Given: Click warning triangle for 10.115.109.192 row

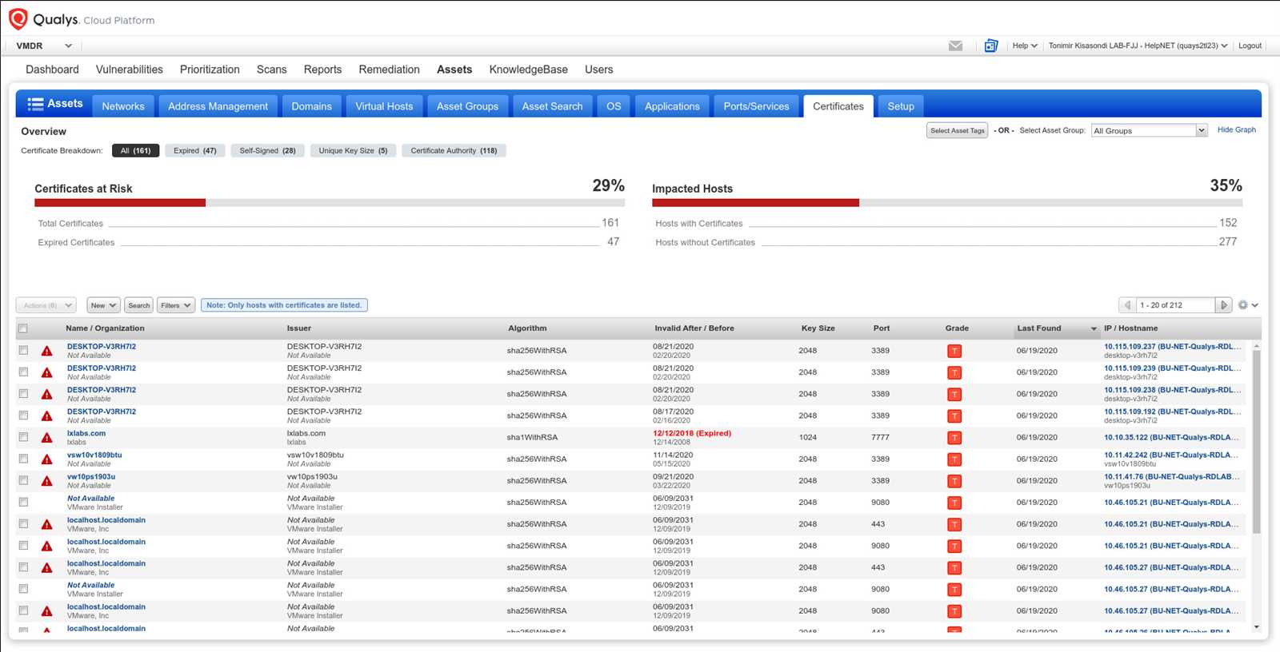Looking at the screenshot, I should [x=47, y=416].
